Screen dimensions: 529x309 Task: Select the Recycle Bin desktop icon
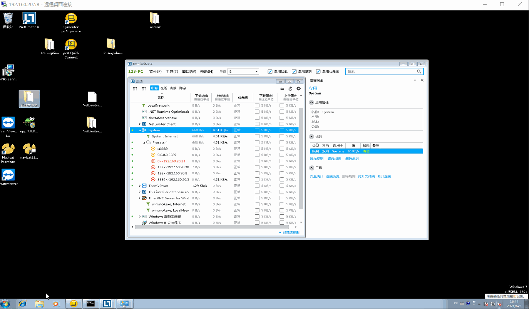[x=8, y=20]
